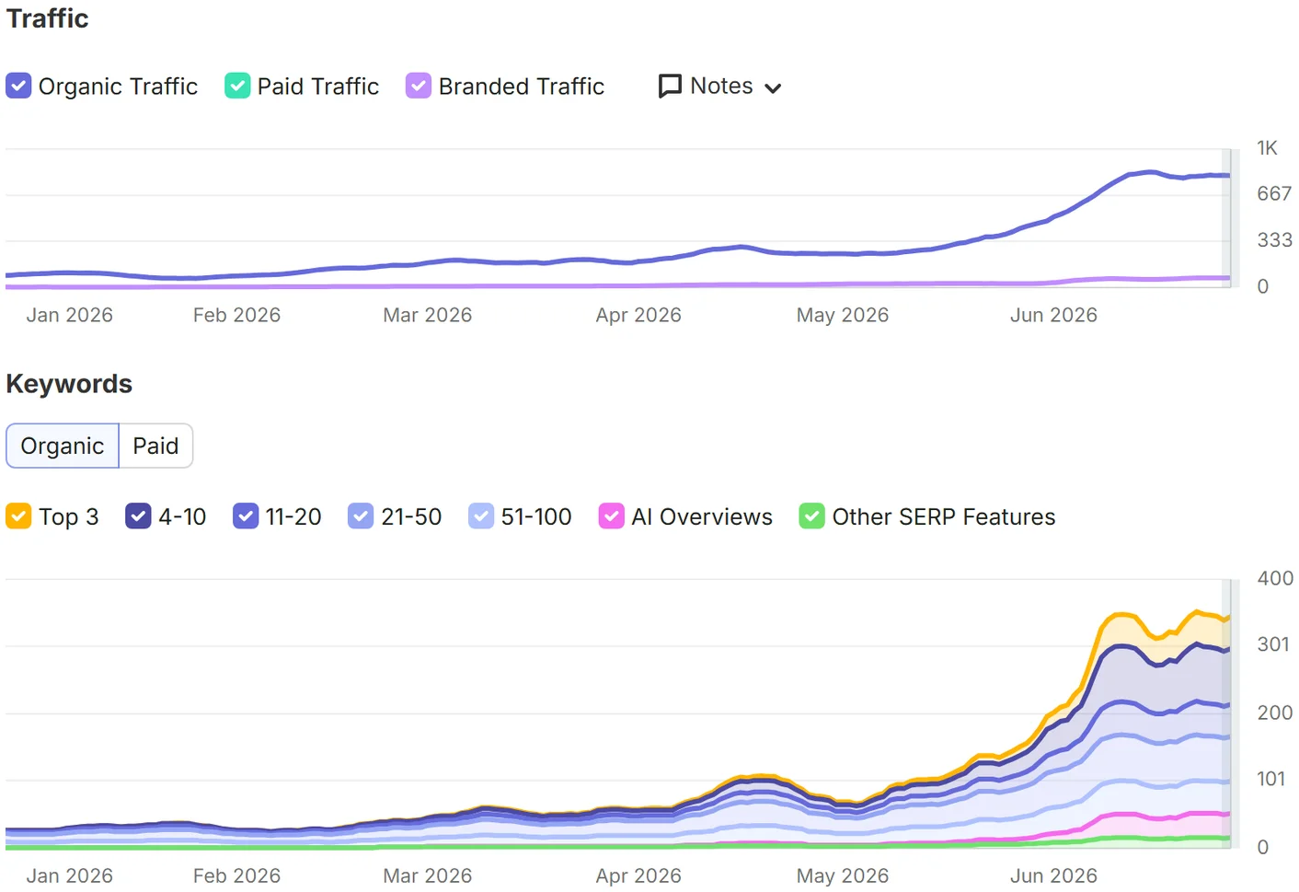This screenshot has height=892, width=1299.
Task: Uncheck the Organic Traffic checkbox
Action: click(18, 86)
